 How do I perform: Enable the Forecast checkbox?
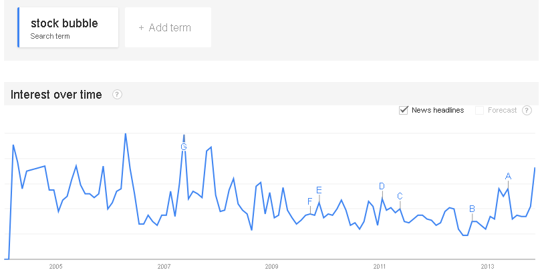[479, 110]
